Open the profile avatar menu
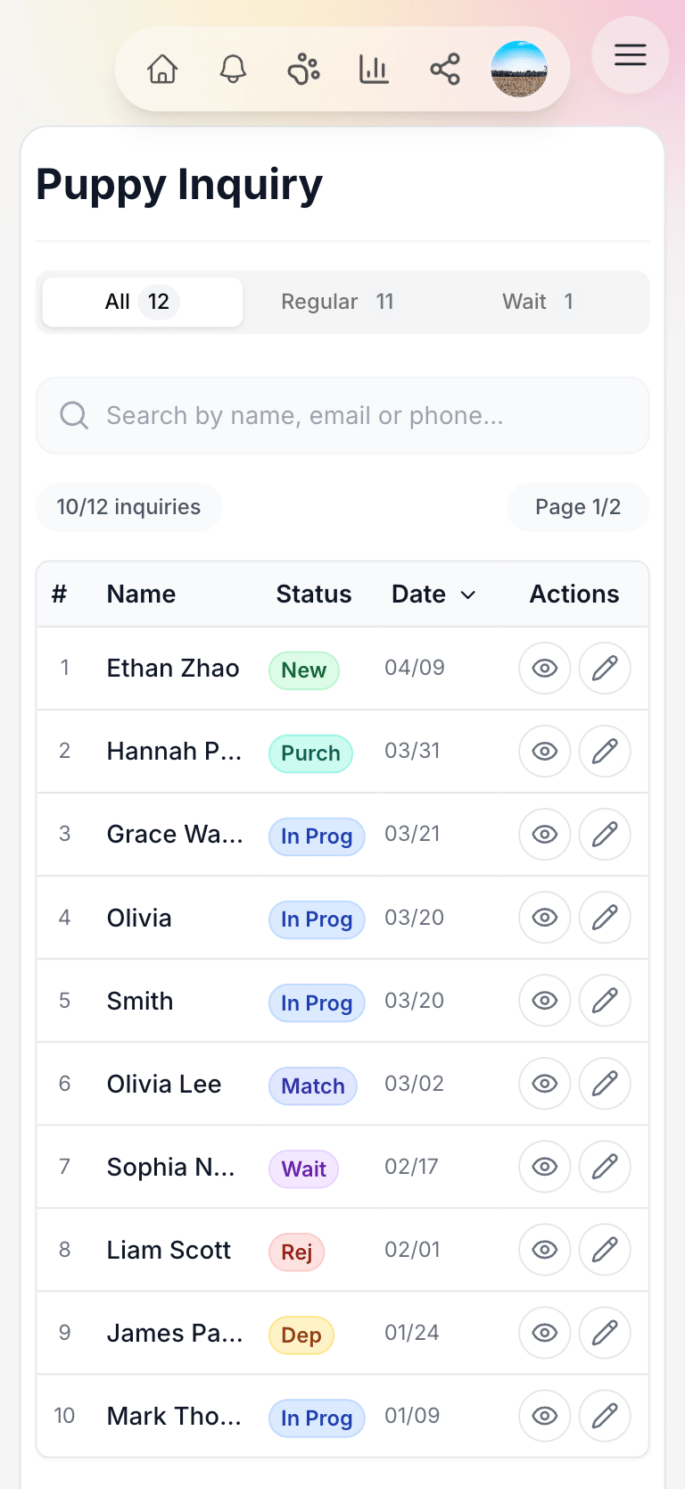 519,69
